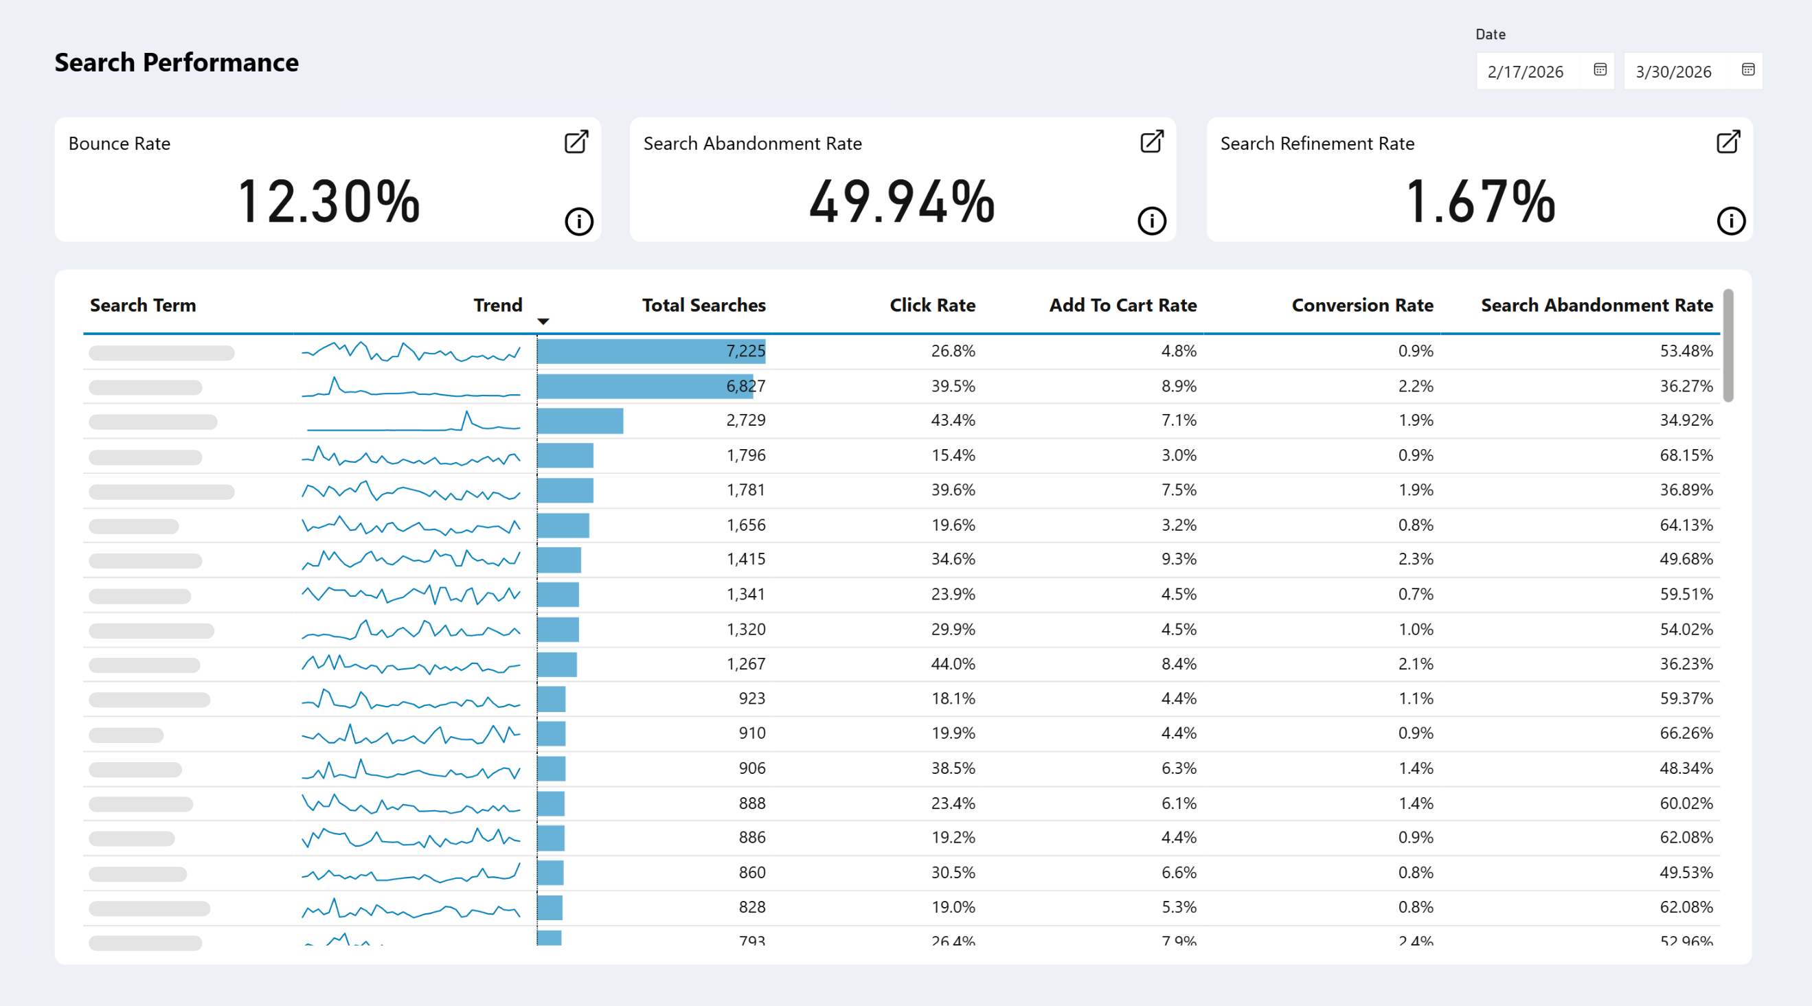This screenshot has width=1812, height=1006.
Task: Show Search Refinement Rate info icon
Action: click(x=1730, y=221)
